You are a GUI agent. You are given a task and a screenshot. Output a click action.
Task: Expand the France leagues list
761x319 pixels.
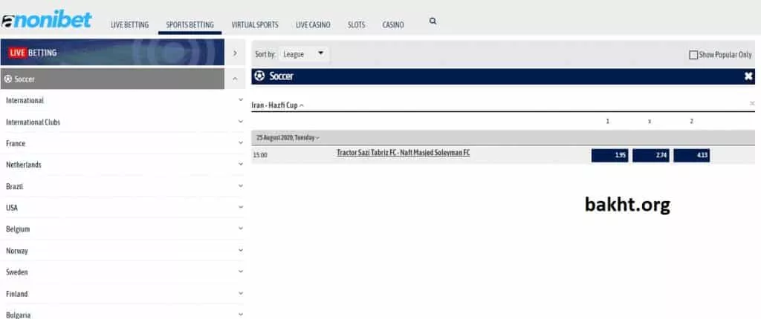click(x=240, y=143)
